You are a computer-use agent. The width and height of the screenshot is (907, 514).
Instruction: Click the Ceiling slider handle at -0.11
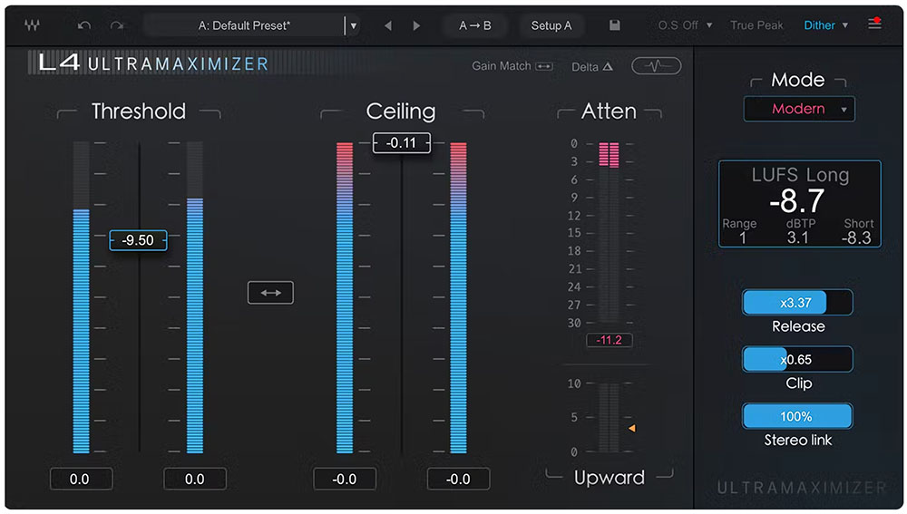(402, 143)
